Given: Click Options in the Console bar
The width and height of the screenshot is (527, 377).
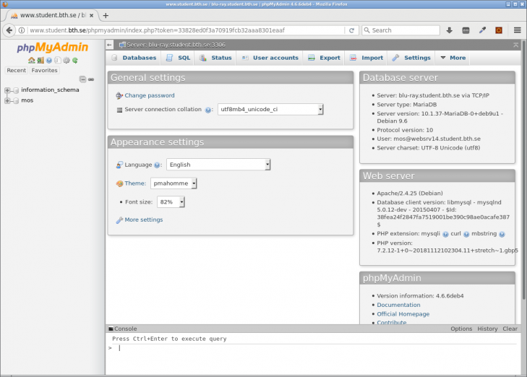Looking at the screenshot, I should [x=461, y=329].
